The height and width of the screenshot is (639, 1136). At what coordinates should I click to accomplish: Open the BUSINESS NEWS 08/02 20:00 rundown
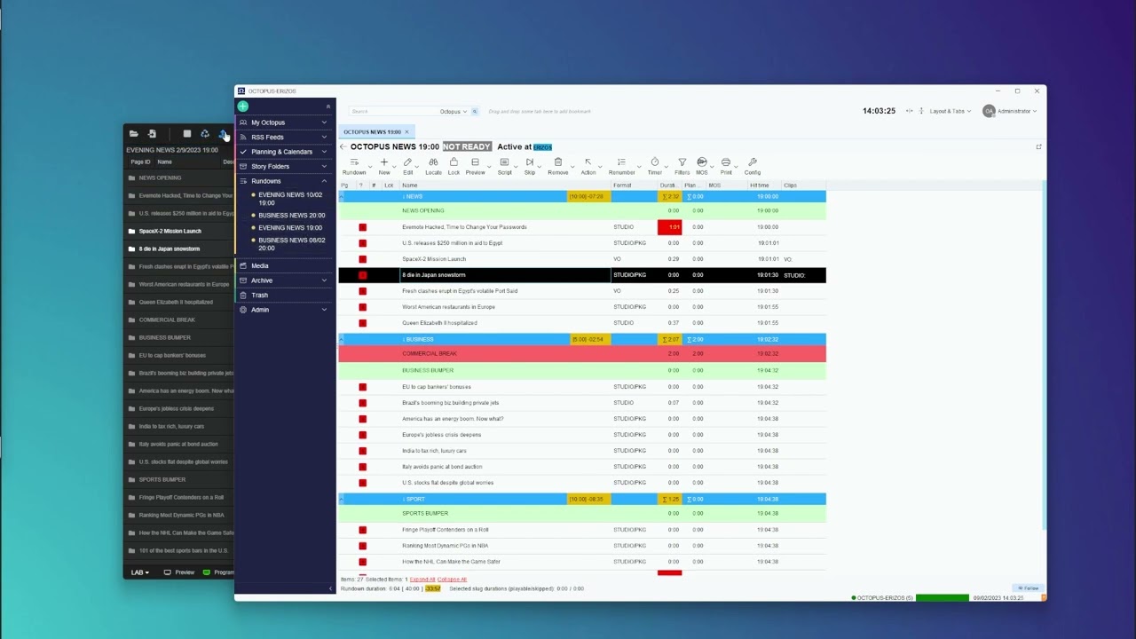pyautogui.click(x=291, y=244)
